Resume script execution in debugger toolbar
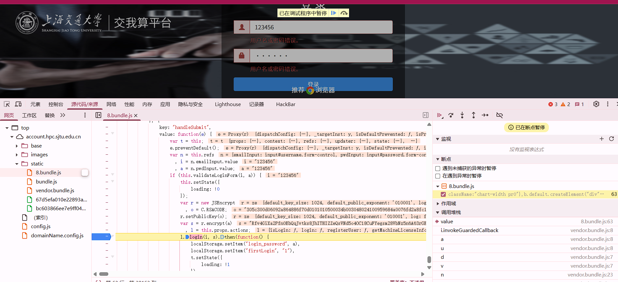This screenshot has height=282, width=618. pos(440,115)
